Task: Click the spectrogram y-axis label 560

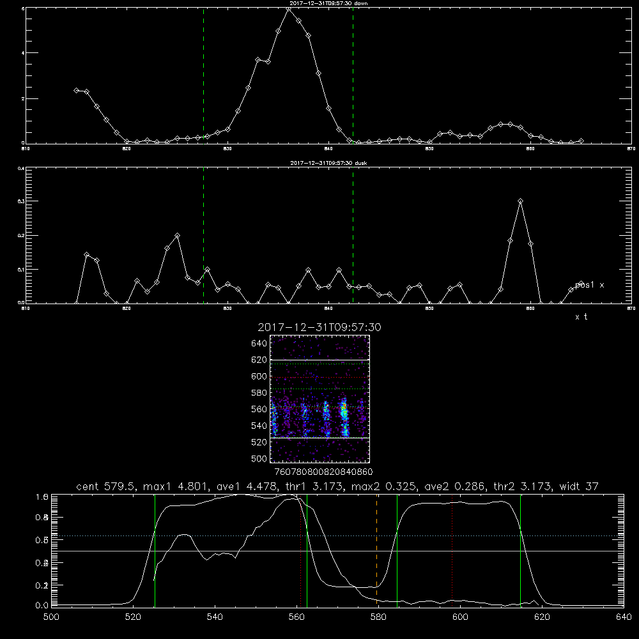Action: pyautogui.click(x=259, y=409)
